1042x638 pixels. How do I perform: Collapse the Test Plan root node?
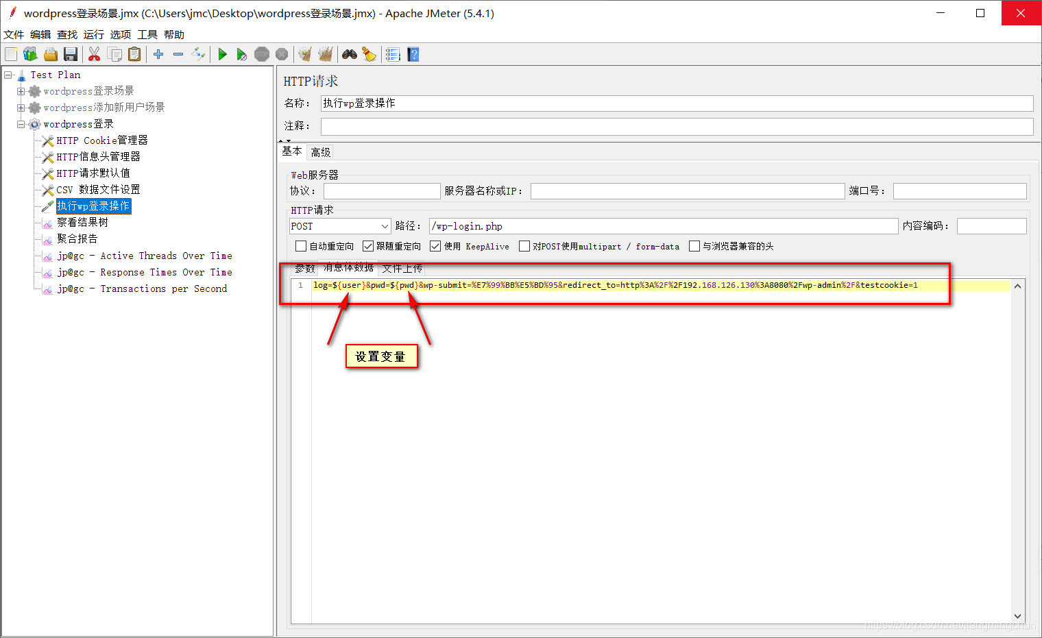(8, 75)
